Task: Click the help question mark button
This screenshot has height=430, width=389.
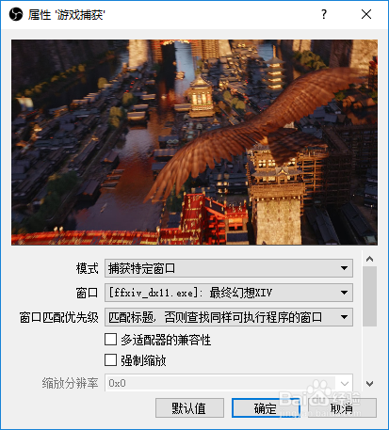Action: (x=324, y=14)
